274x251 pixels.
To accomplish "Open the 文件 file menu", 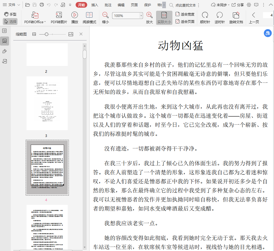I will tap(12, 5).
